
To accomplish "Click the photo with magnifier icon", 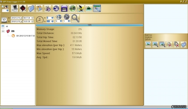I will pos(155,44).
